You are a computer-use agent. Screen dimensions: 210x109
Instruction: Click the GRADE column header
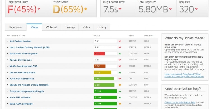(x=97, y=35)
